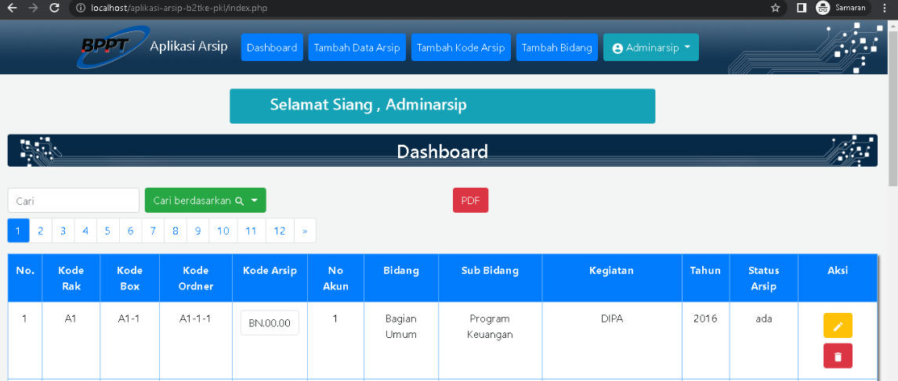The image size is (898, 381).
Task: Bookmark this page with star icon
Action: tap(776, 8)
